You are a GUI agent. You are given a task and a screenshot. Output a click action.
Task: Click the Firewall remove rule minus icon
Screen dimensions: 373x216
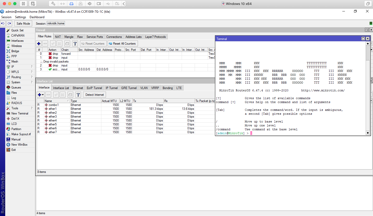click(45, 44)
